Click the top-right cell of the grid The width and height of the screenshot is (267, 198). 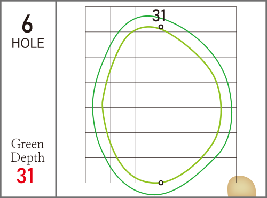[x=224, y=19]
